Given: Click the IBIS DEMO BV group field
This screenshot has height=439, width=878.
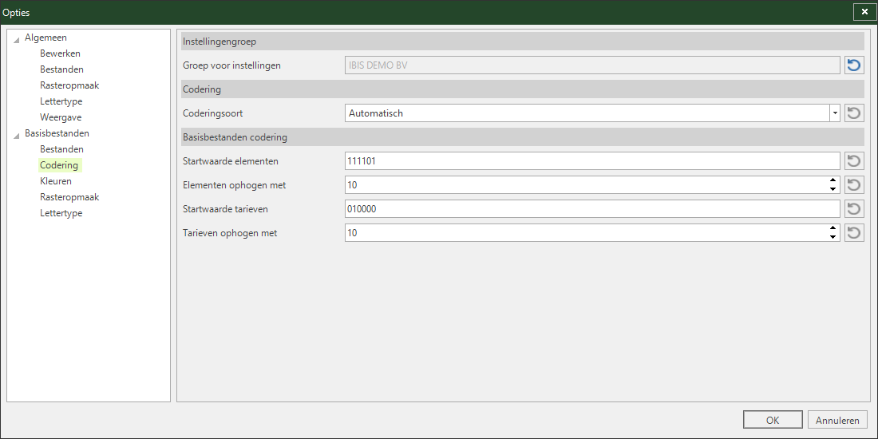Looking at the screenshot, I should pos(592,65).
